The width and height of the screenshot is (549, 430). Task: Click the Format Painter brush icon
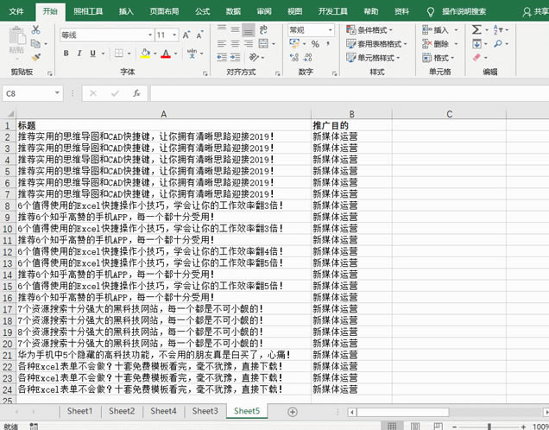pos(35,55)
